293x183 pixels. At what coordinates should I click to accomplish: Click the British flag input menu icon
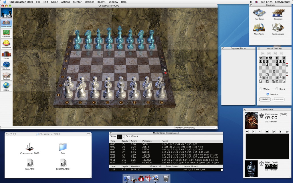(257, 2)
